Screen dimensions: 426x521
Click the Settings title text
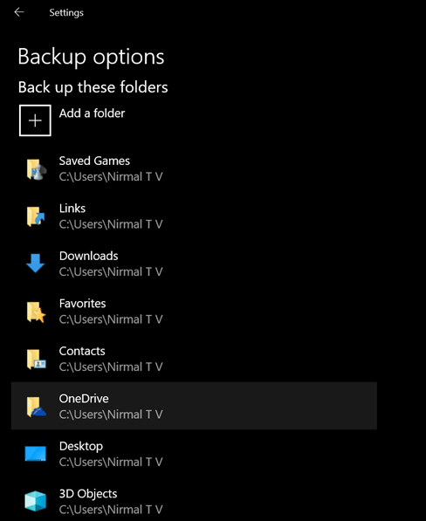coord(66,12)
